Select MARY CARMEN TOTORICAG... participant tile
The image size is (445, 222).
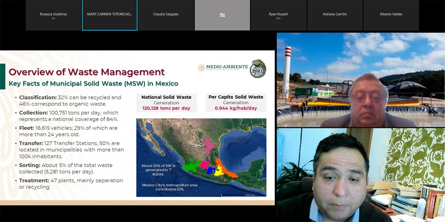click(x=109, y=15)
